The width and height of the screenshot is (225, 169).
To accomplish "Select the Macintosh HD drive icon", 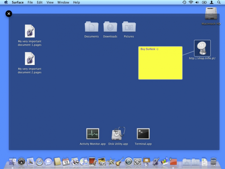I will [x=211, y=14].
